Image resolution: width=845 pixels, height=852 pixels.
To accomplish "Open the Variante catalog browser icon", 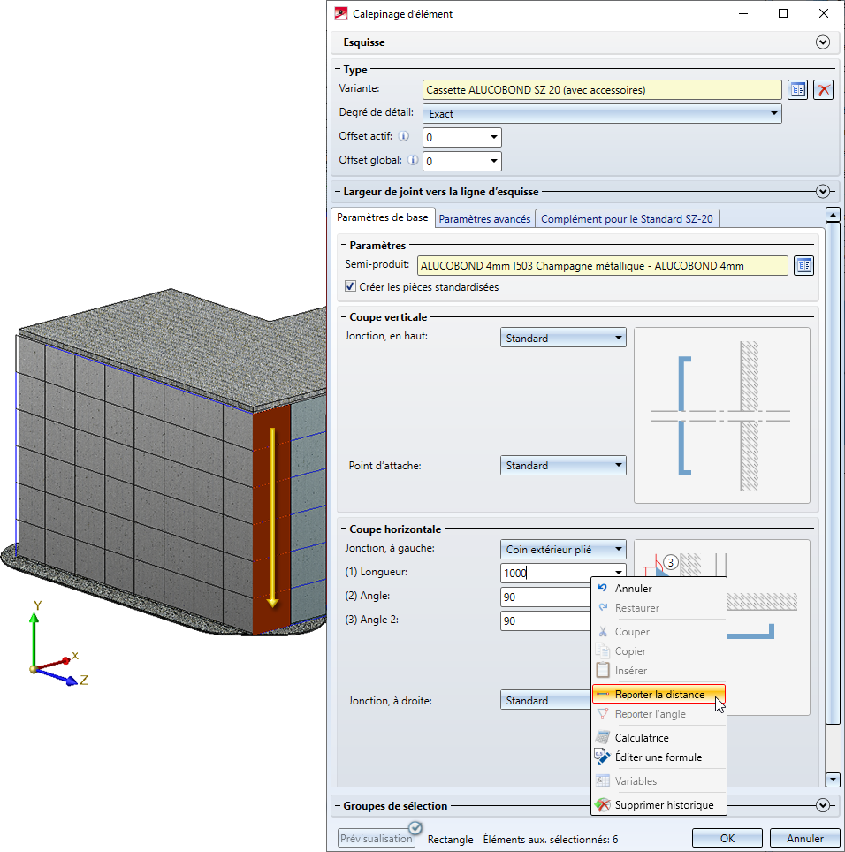I will [x=798, y=89].
